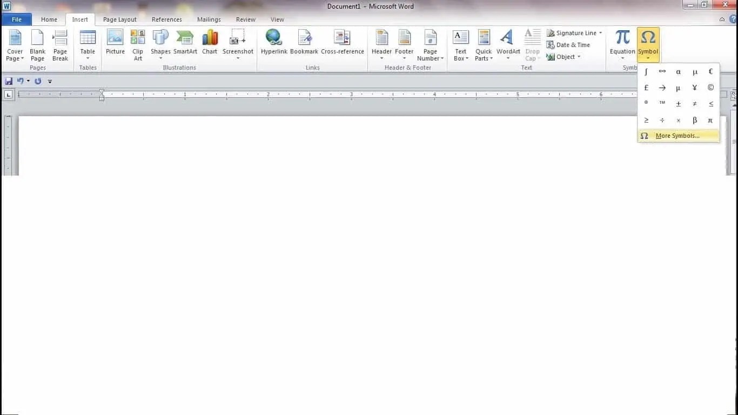Image resolution: width=738 pixels, height=415 pixels.
Task: Insert the copyright symbol ©
Action: coord(711,88)
